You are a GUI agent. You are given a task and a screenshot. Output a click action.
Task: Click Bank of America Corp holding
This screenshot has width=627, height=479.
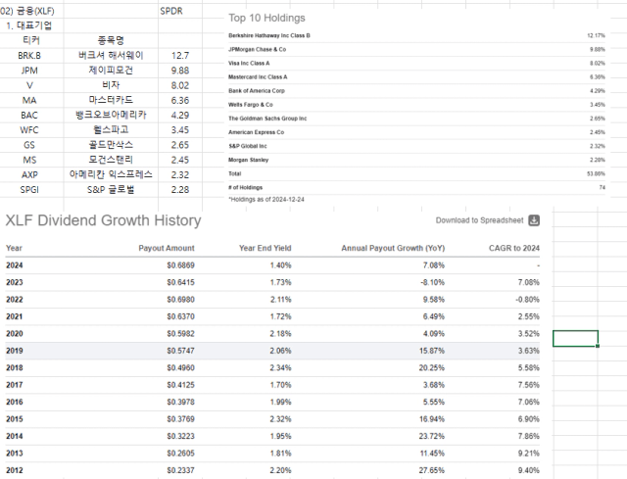[x=257, y=91]
